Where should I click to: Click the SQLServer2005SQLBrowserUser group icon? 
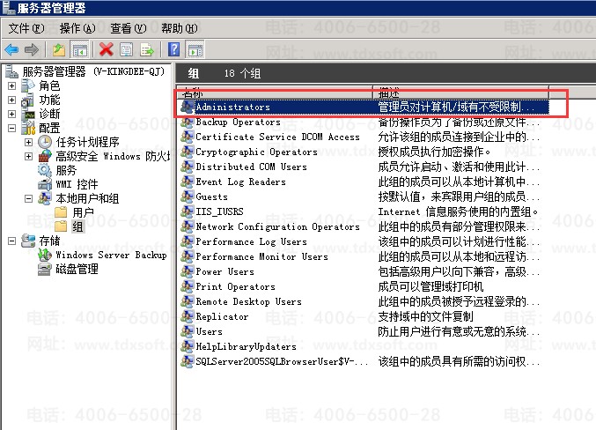pyautogui.click(x=188, y=360)
